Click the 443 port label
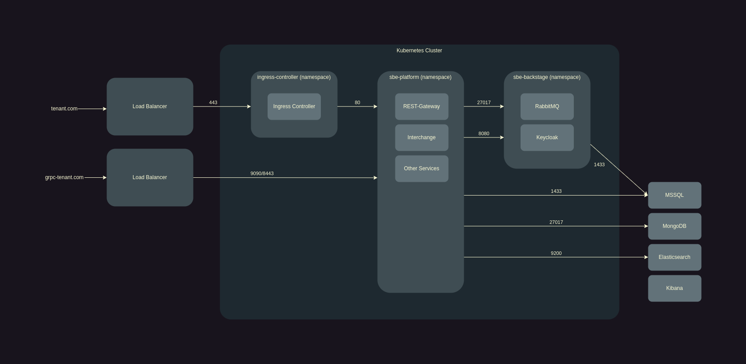The width and height of the screenshot is (746, 364). pos(213,102)
